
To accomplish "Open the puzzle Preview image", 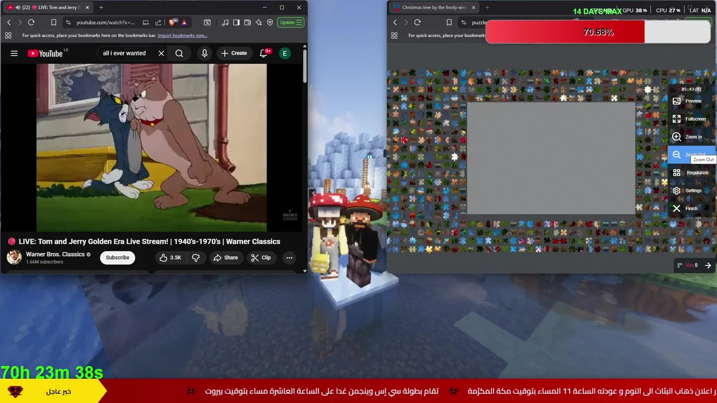I will 692,101.
